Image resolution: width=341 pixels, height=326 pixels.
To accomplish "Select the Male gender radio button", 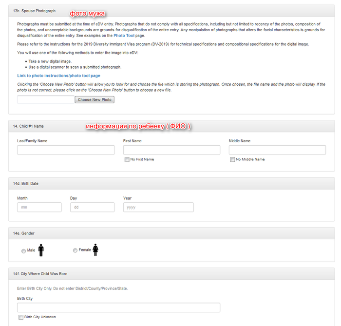I will tap(23, 250).
